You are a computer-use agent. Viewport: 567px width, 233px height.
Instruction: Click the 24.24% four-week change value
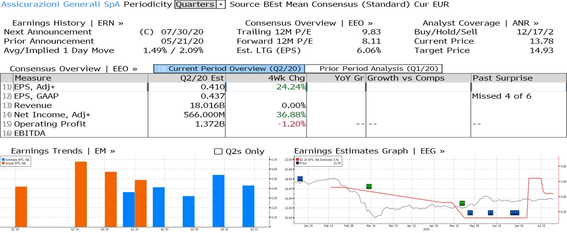coord(290,87)
